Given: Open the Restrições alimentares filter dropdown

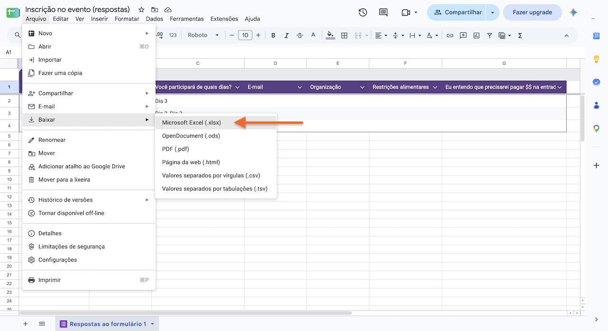Looking at the screenshot, I should [436, 87].
